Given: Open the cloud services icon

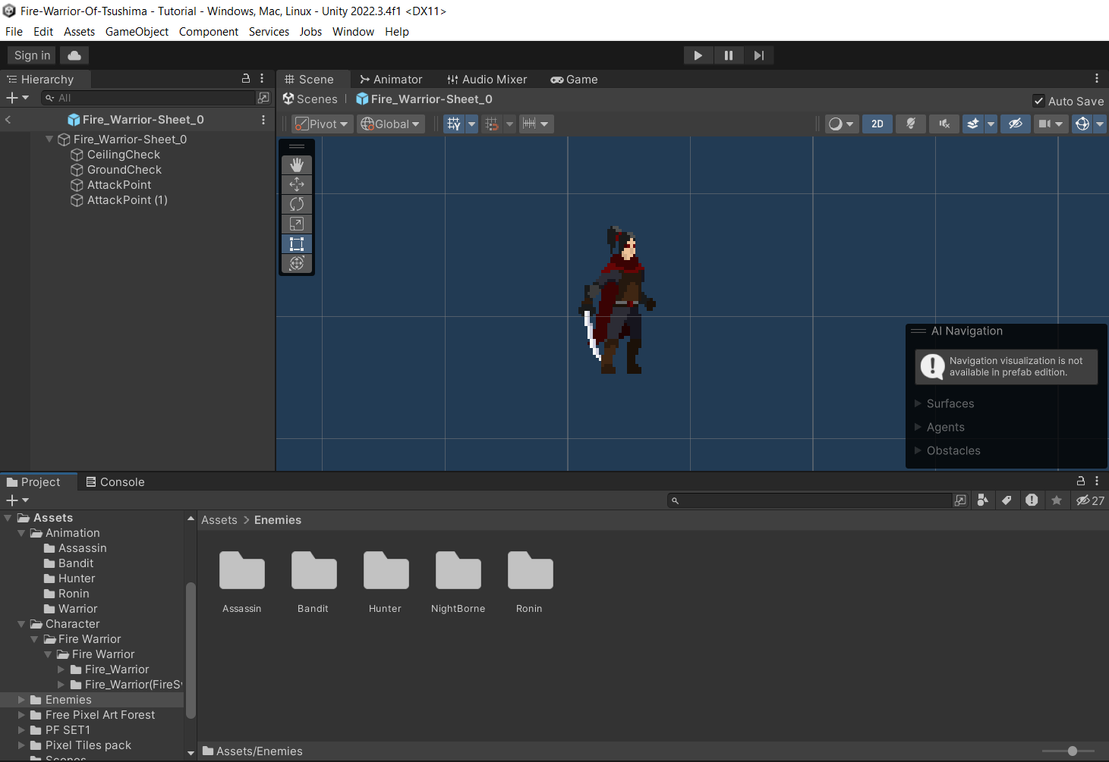Looking at the screenshot, I should tap(74, 55).
